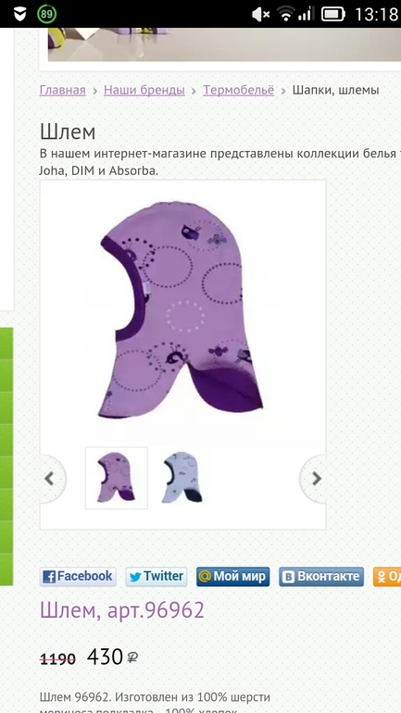Share on Одноклассники orange button
Viewport: 401px width, 713px height.
(387, 577)
